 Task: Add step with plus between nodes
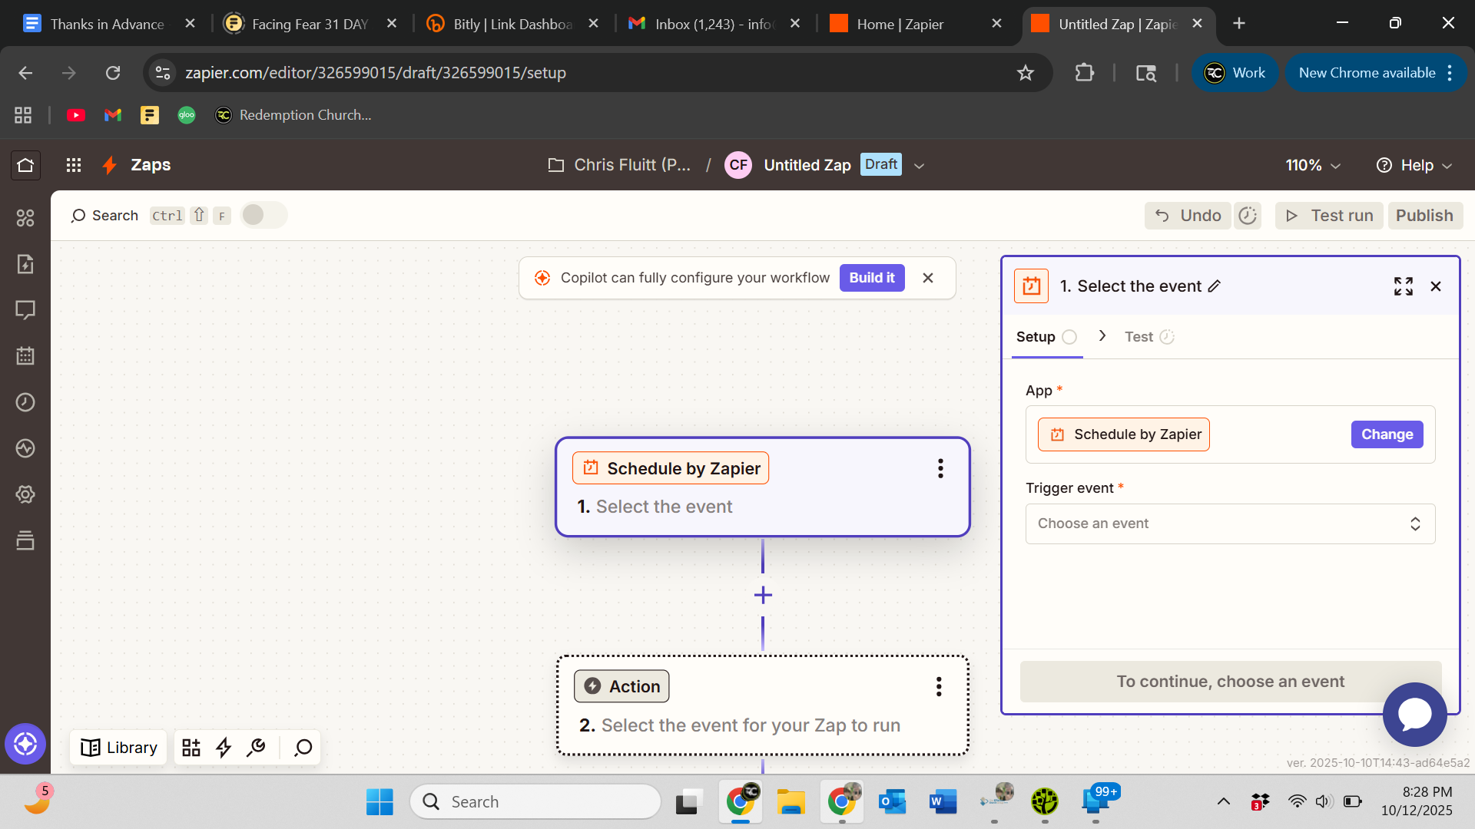click(x=763, y=595)
